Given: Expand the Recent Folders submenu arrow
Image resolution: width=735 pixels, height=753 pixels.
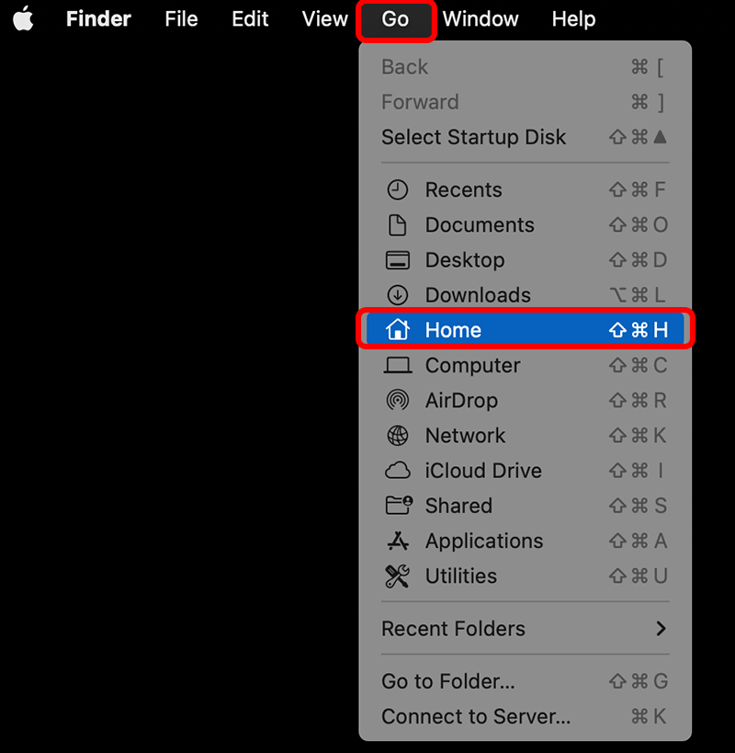Looking at the screenshot, I should coord(660,629).
